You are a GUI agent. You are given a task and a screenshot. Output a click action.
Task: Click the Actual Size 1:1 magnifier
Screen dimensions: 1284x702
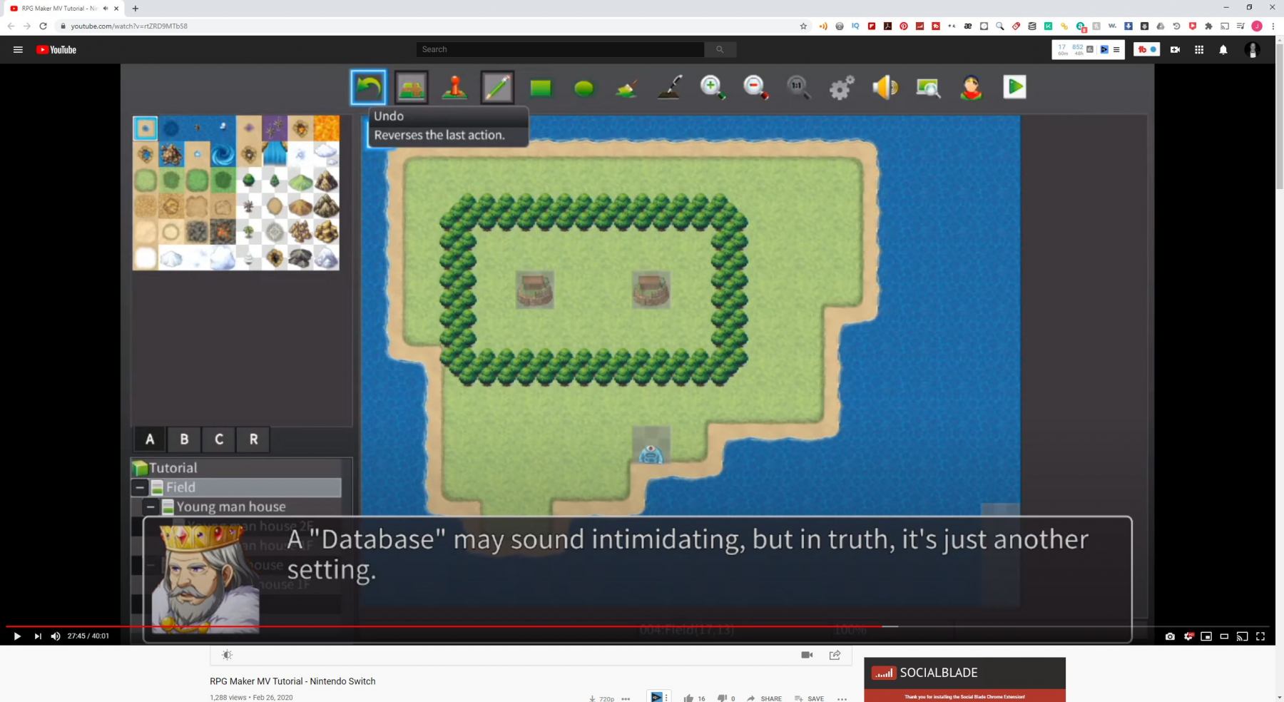pyautogui.click(x=798, y=87)
